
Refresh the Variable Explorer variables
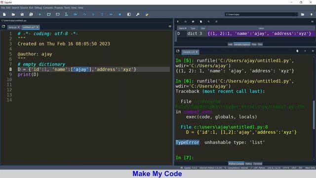pyautogui.click(x=216, y=22)
